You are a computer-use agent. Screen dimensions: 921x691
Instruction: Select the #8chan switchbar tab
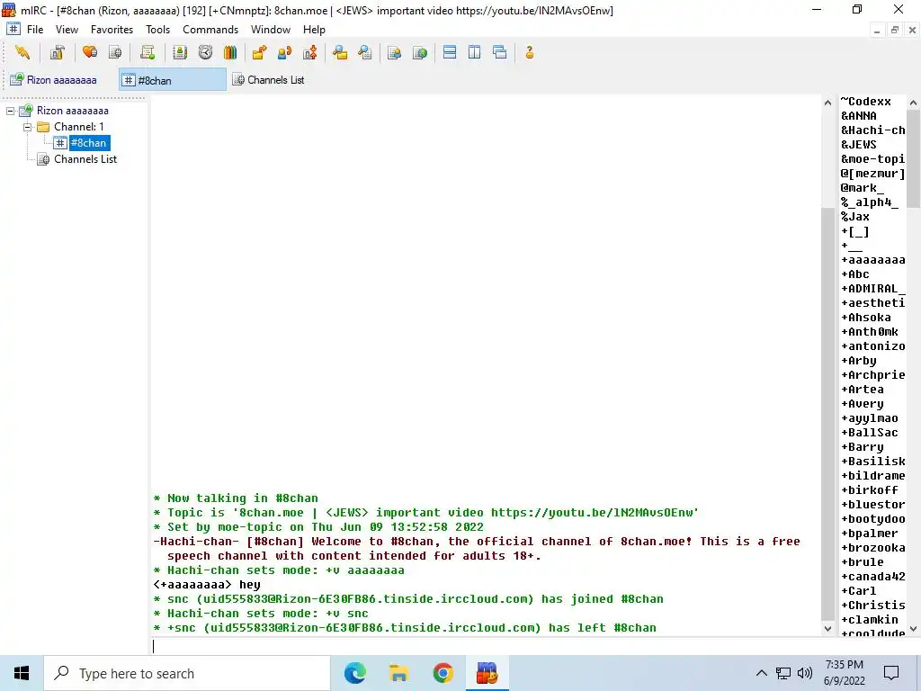point(173,80)
